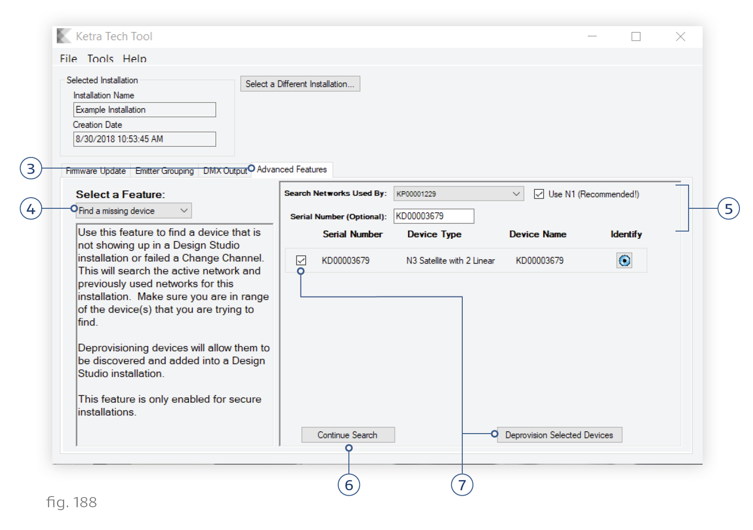This screenshot has width=753, height=530.
Task: Open the File menu
Action: click(x=68, y=59)
